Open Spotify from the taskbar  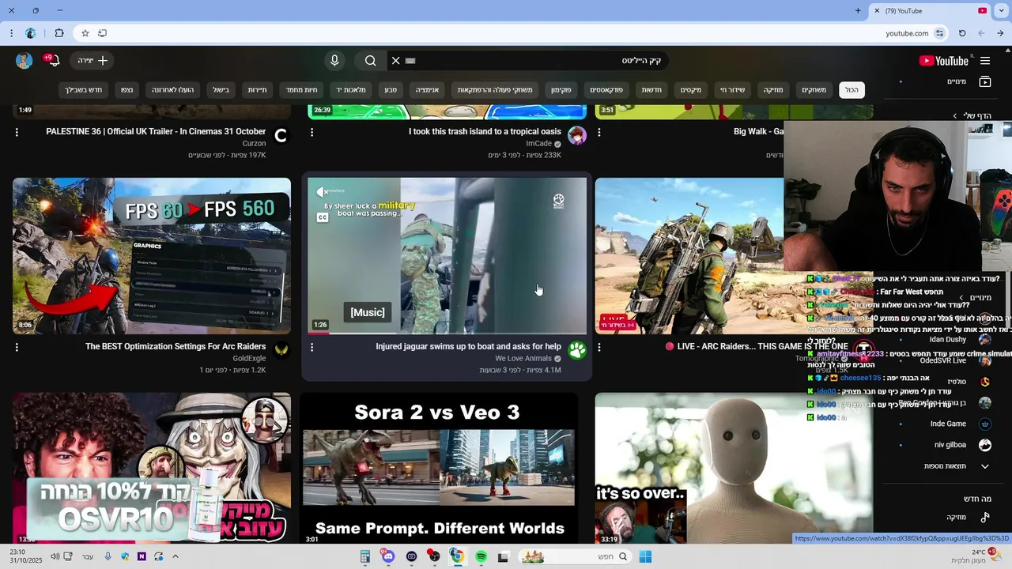pyautogui.click(x=481, y=557)
